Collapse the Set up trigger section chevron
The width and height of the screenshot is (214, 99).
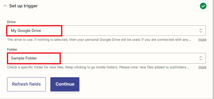pos(5,6)
